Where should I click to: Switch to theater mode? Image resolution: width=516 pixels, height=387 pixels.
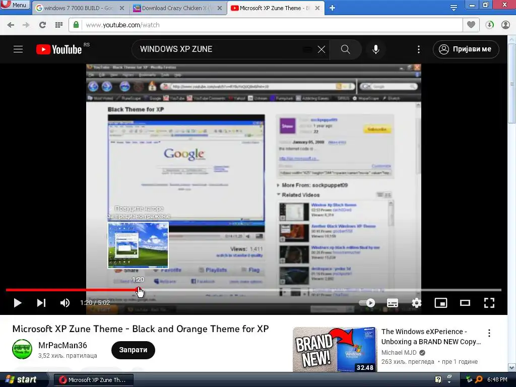pos(465,303)
